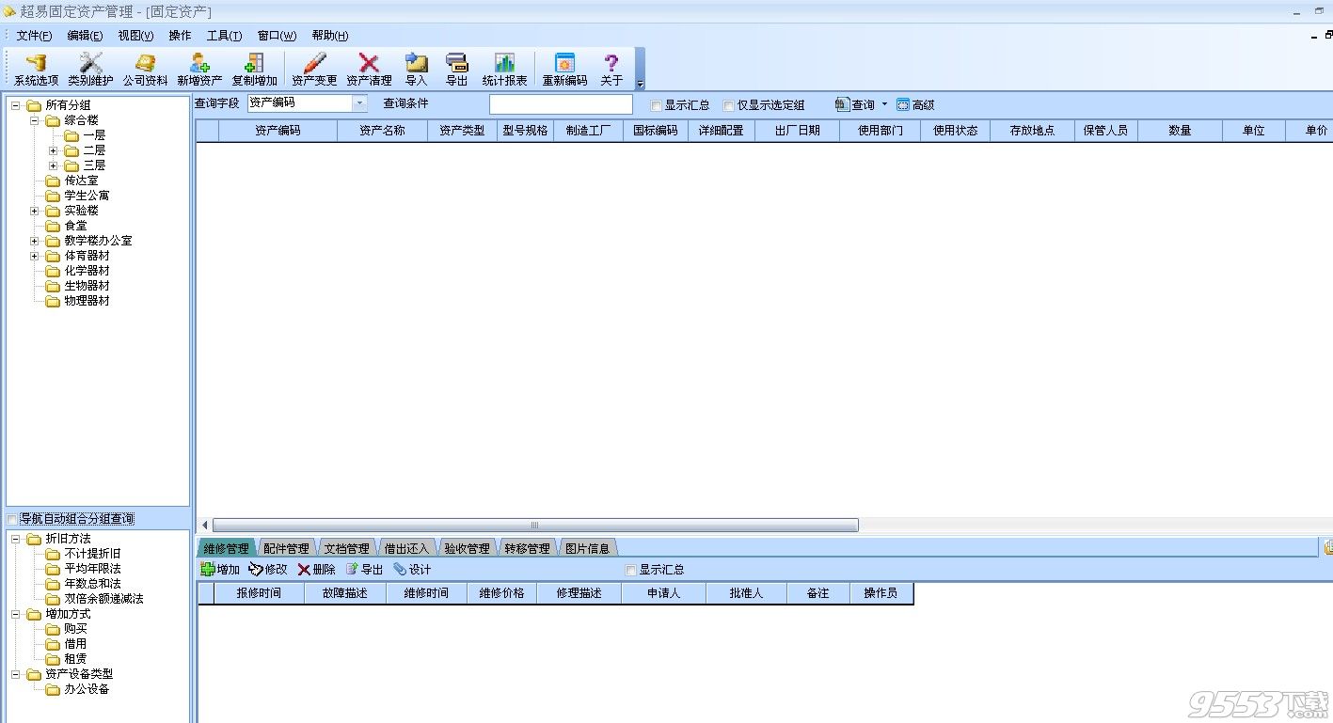Select the 食堂 folder
This screenshot has width=1333, height=723.
[75, 225]
